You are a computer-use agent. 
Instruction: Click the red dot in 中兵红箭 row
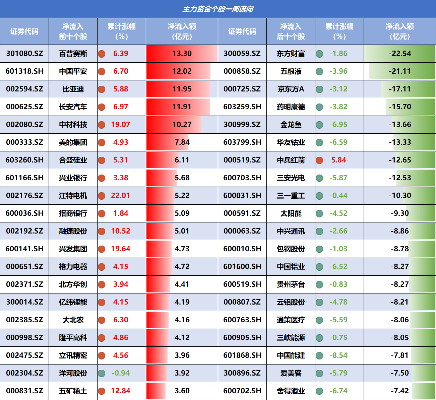click(319, 160)
